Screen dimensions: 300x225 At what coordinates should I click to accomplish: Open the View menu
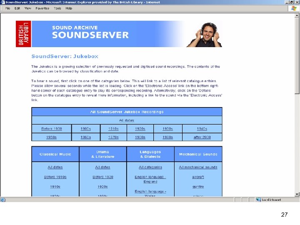pyautogui.click(x=28, y=8)
